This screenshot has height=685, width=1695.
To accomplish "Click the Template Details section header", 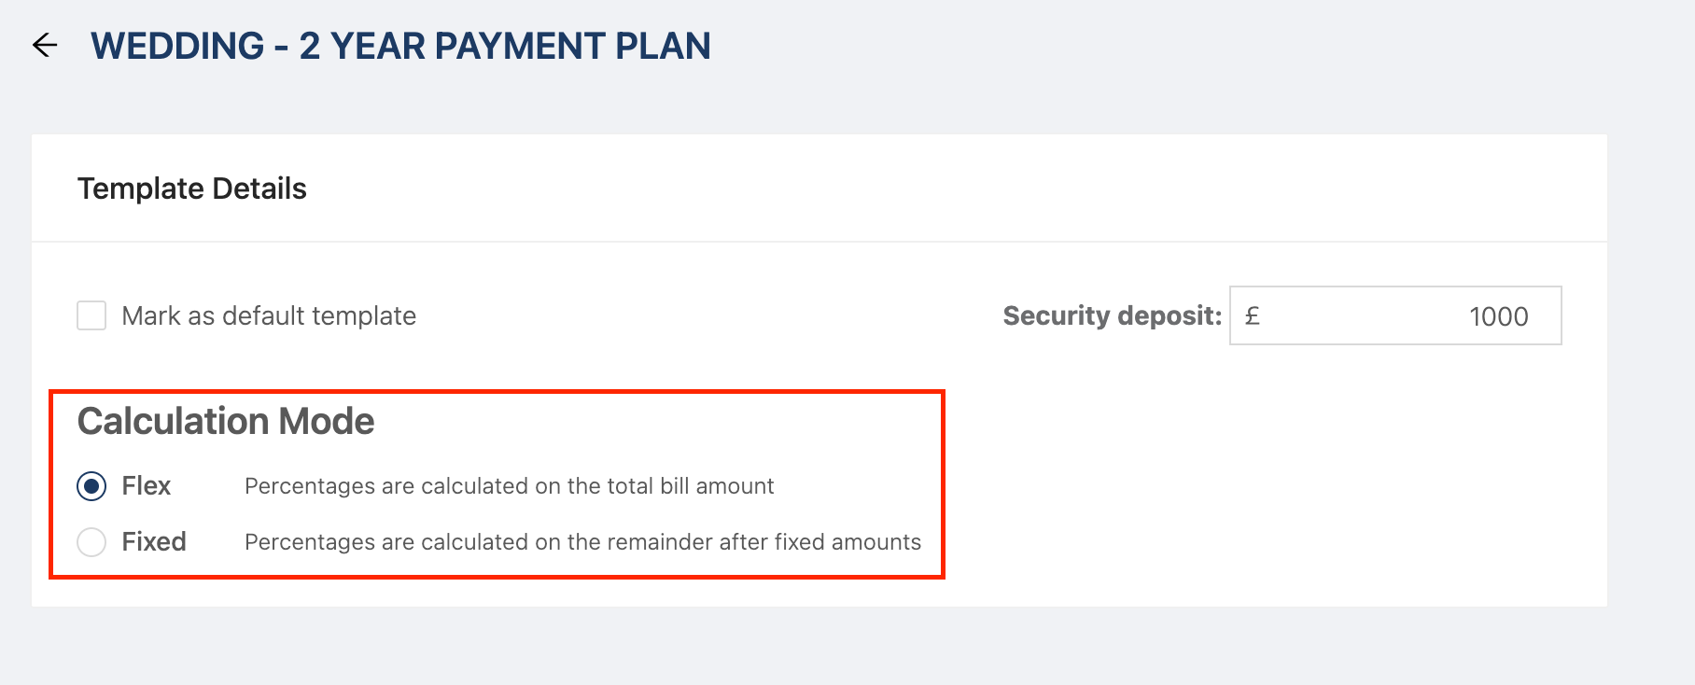I will 192,189.
